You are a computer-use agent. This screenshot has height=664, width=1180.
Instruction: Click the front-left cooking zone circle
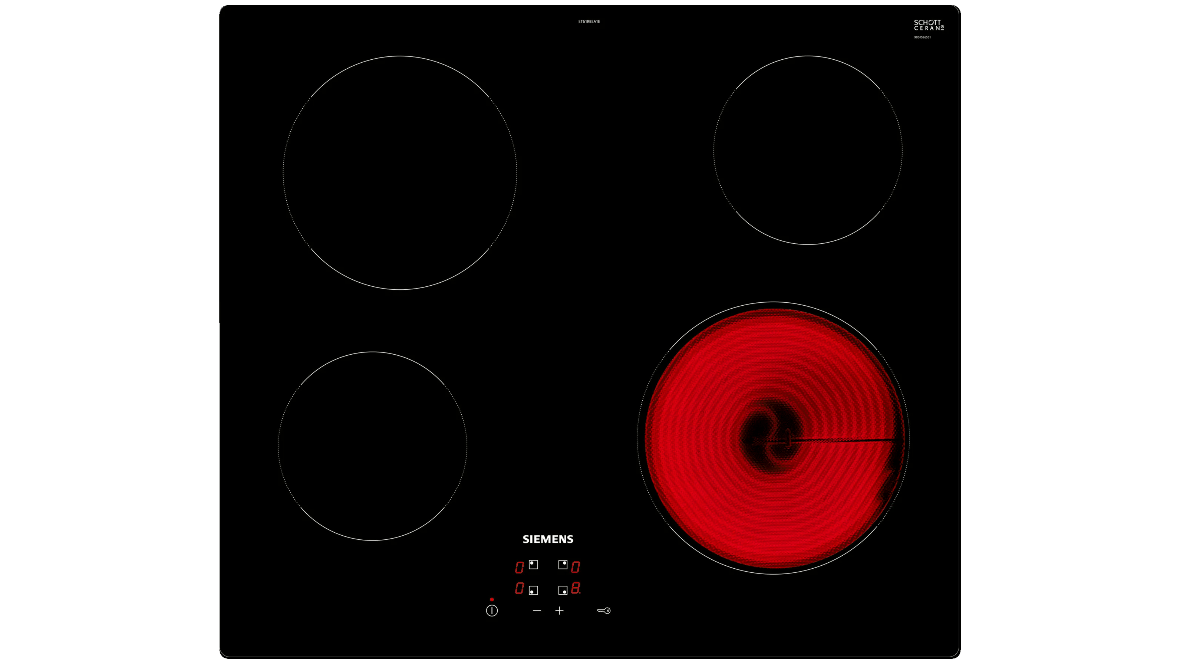point(372,446)
